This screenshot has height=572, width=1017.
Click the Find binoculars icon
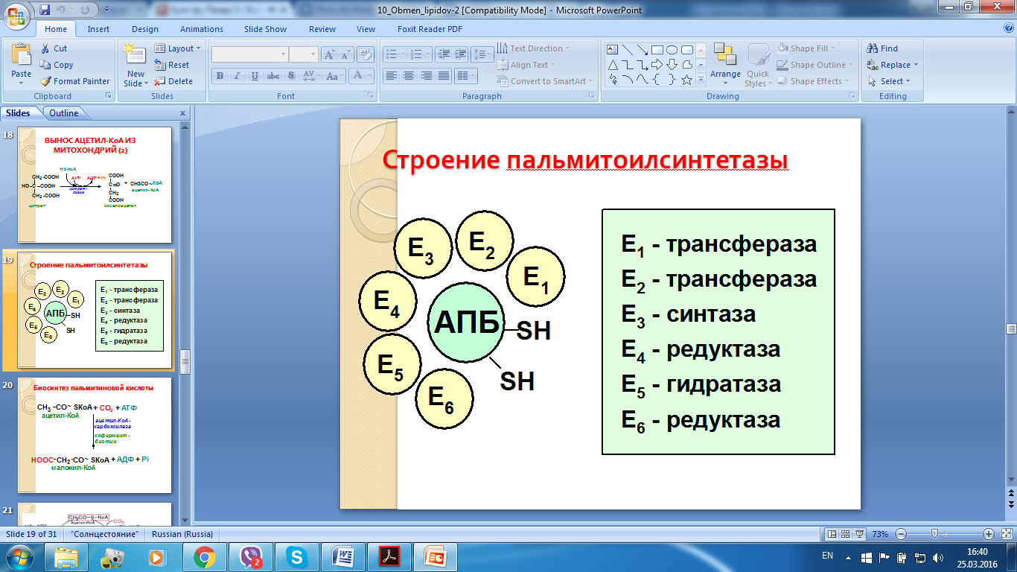click(873, 48)
